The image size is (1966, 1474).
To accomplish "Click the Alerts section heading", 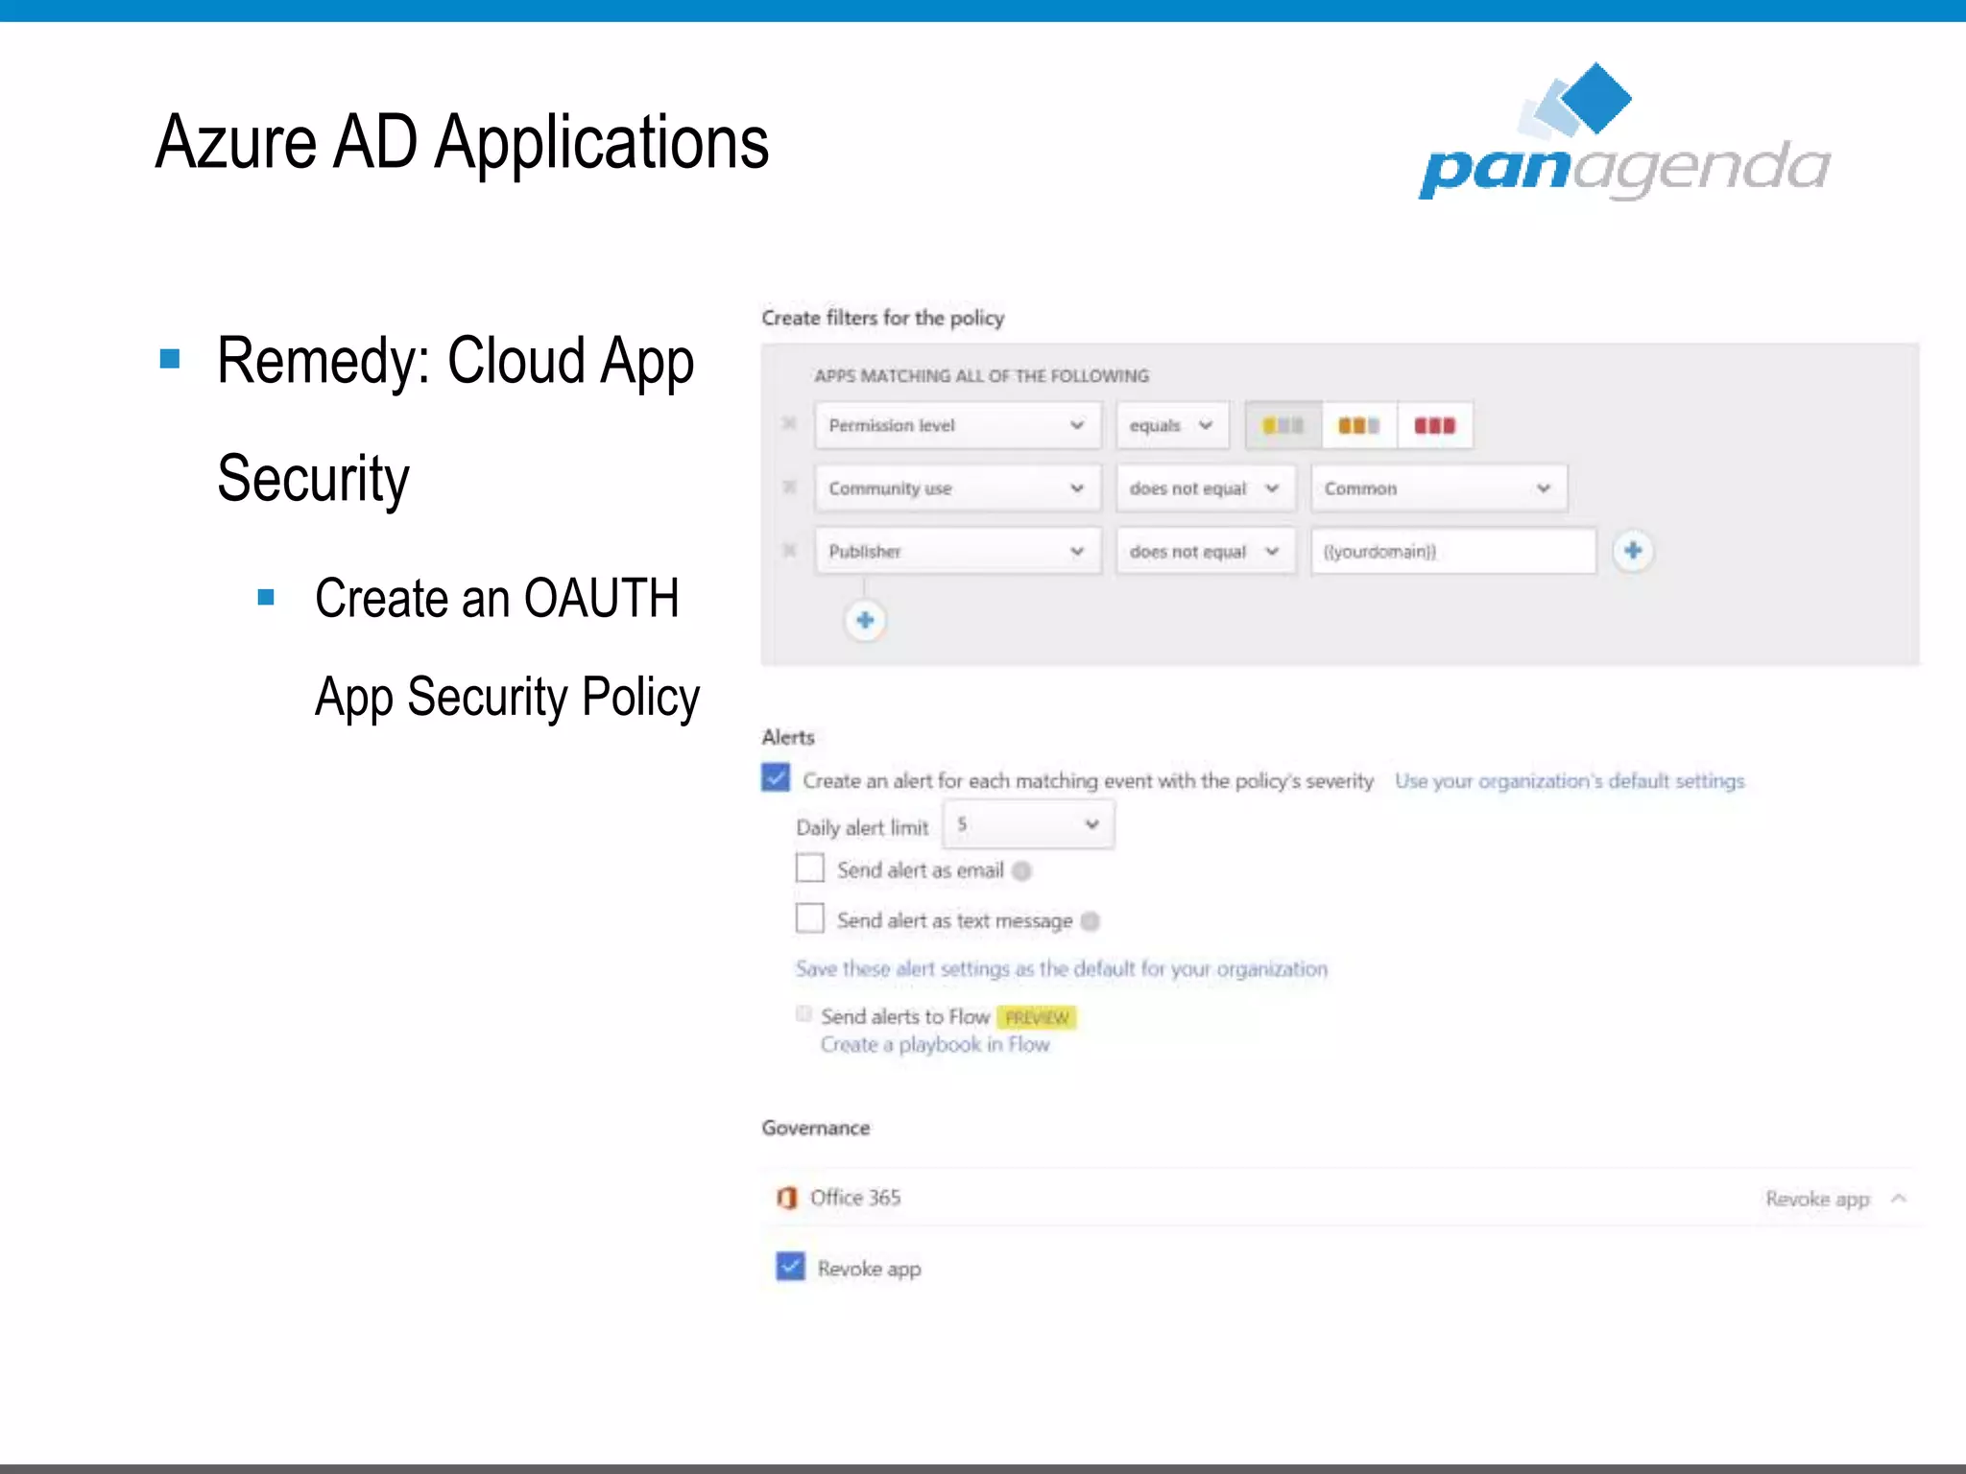I will [788, 737].
